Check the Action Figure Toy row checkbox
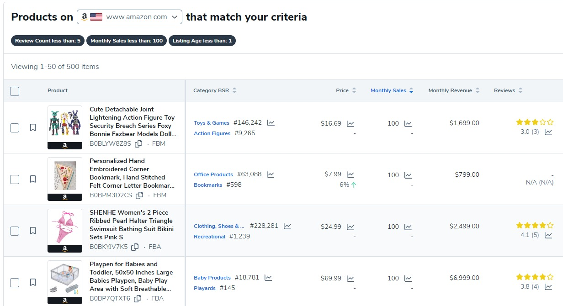The width and height of the screenshot is (563, 306). [x=15, y=127]
